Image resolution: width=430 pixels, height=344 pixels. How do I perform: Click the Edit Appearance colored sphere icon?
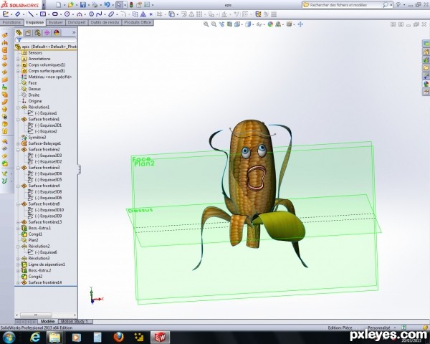pos(270,24)
